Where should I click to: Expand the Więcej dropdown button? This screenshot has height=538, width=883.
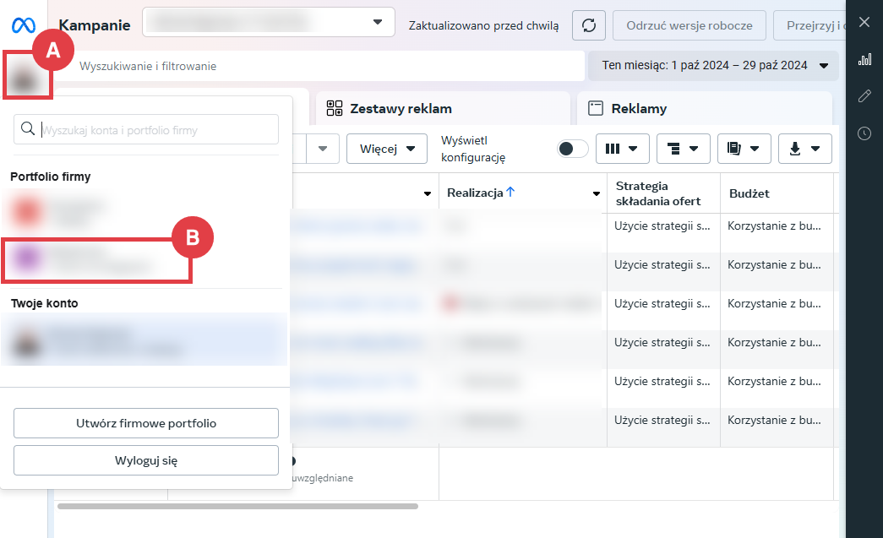click(x=387, y=149)
